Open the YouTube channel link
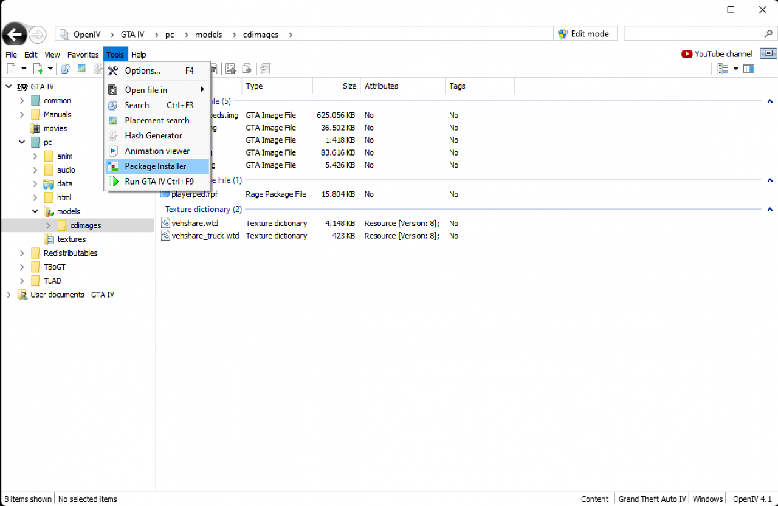The image size is (778, 506). (x=717, y=54)
